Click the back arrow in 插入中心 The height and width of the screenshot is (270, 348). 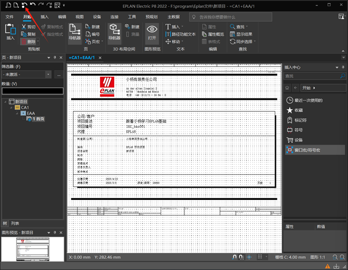pyautogui.click(x=296, y=88)
